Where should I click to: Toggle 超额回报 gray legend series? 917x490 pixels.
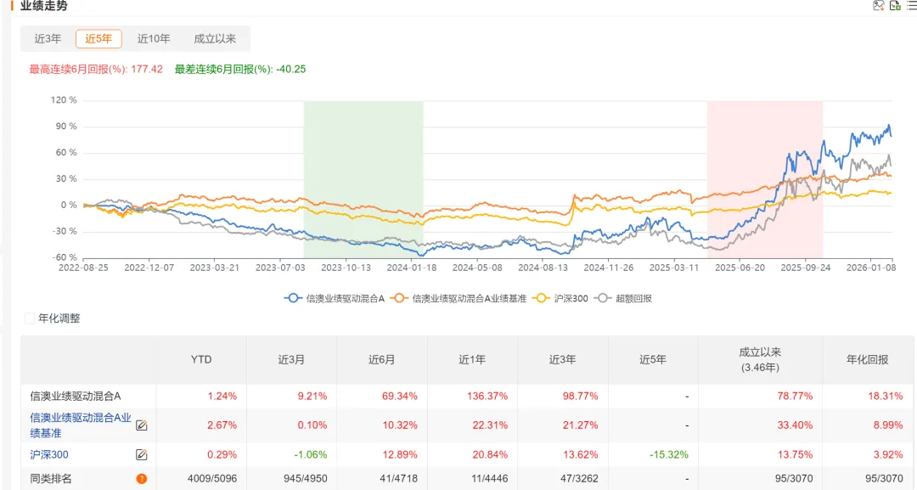[x=623, y=298]
